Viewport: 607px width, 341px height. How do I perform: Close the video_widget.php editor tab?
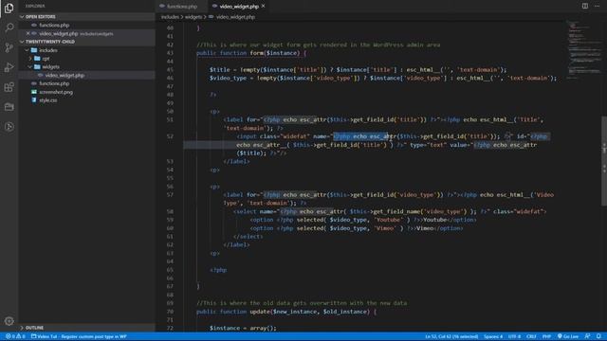coord(264,7)
